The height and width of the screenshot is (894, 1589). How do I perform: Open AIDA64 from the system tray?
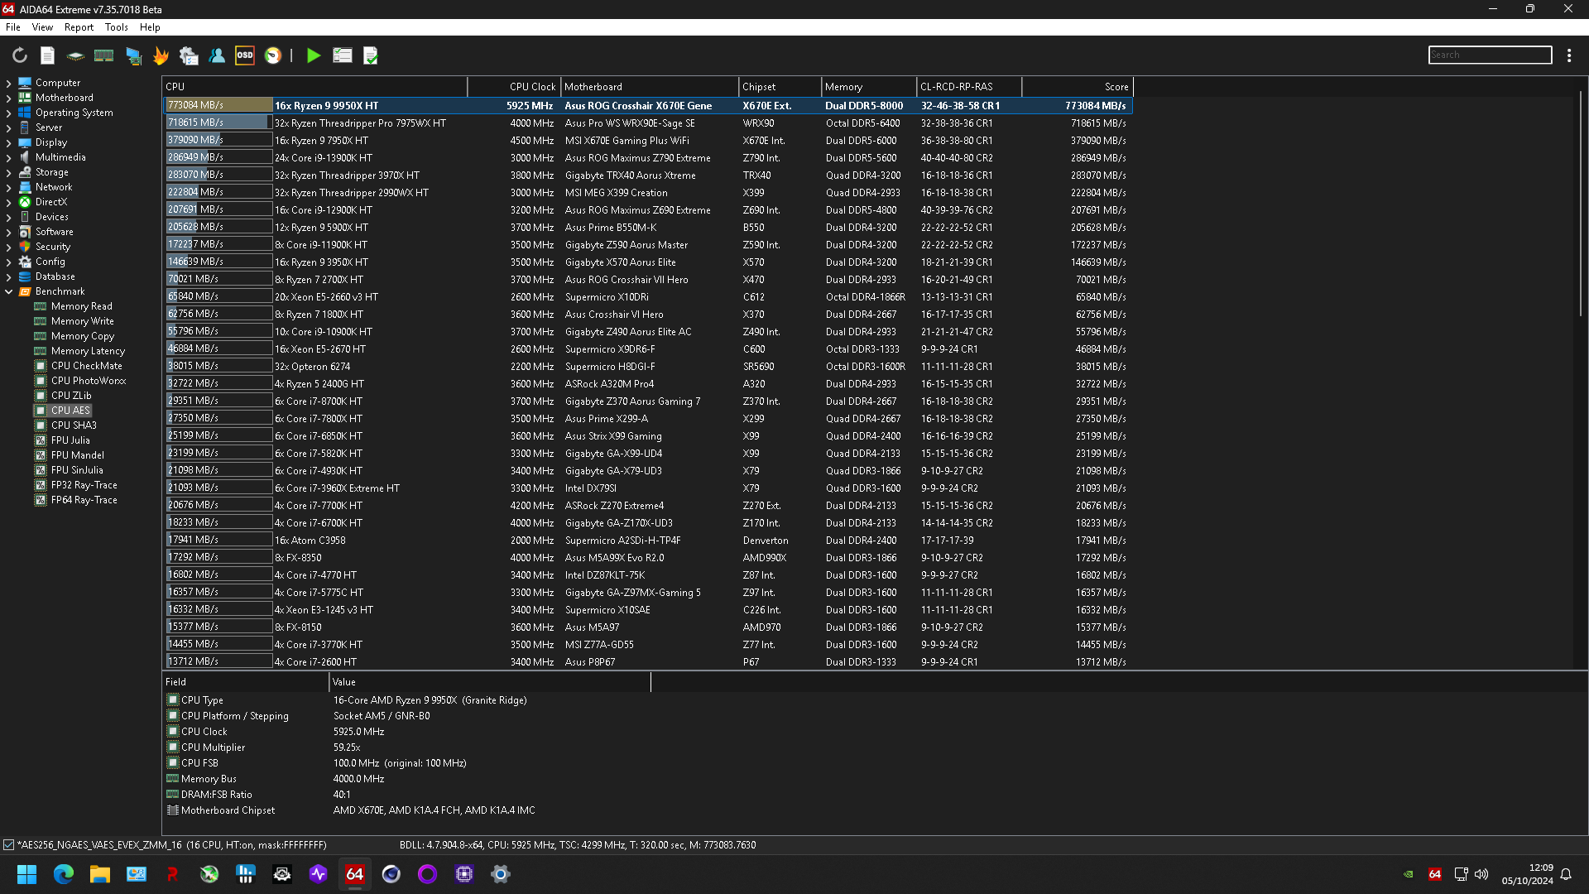(x=1434, y=874)
